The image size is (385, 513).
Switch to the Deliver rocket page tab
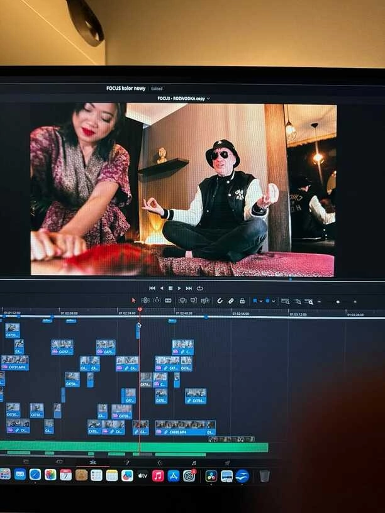pyautogui.click(x=227, y=463)
